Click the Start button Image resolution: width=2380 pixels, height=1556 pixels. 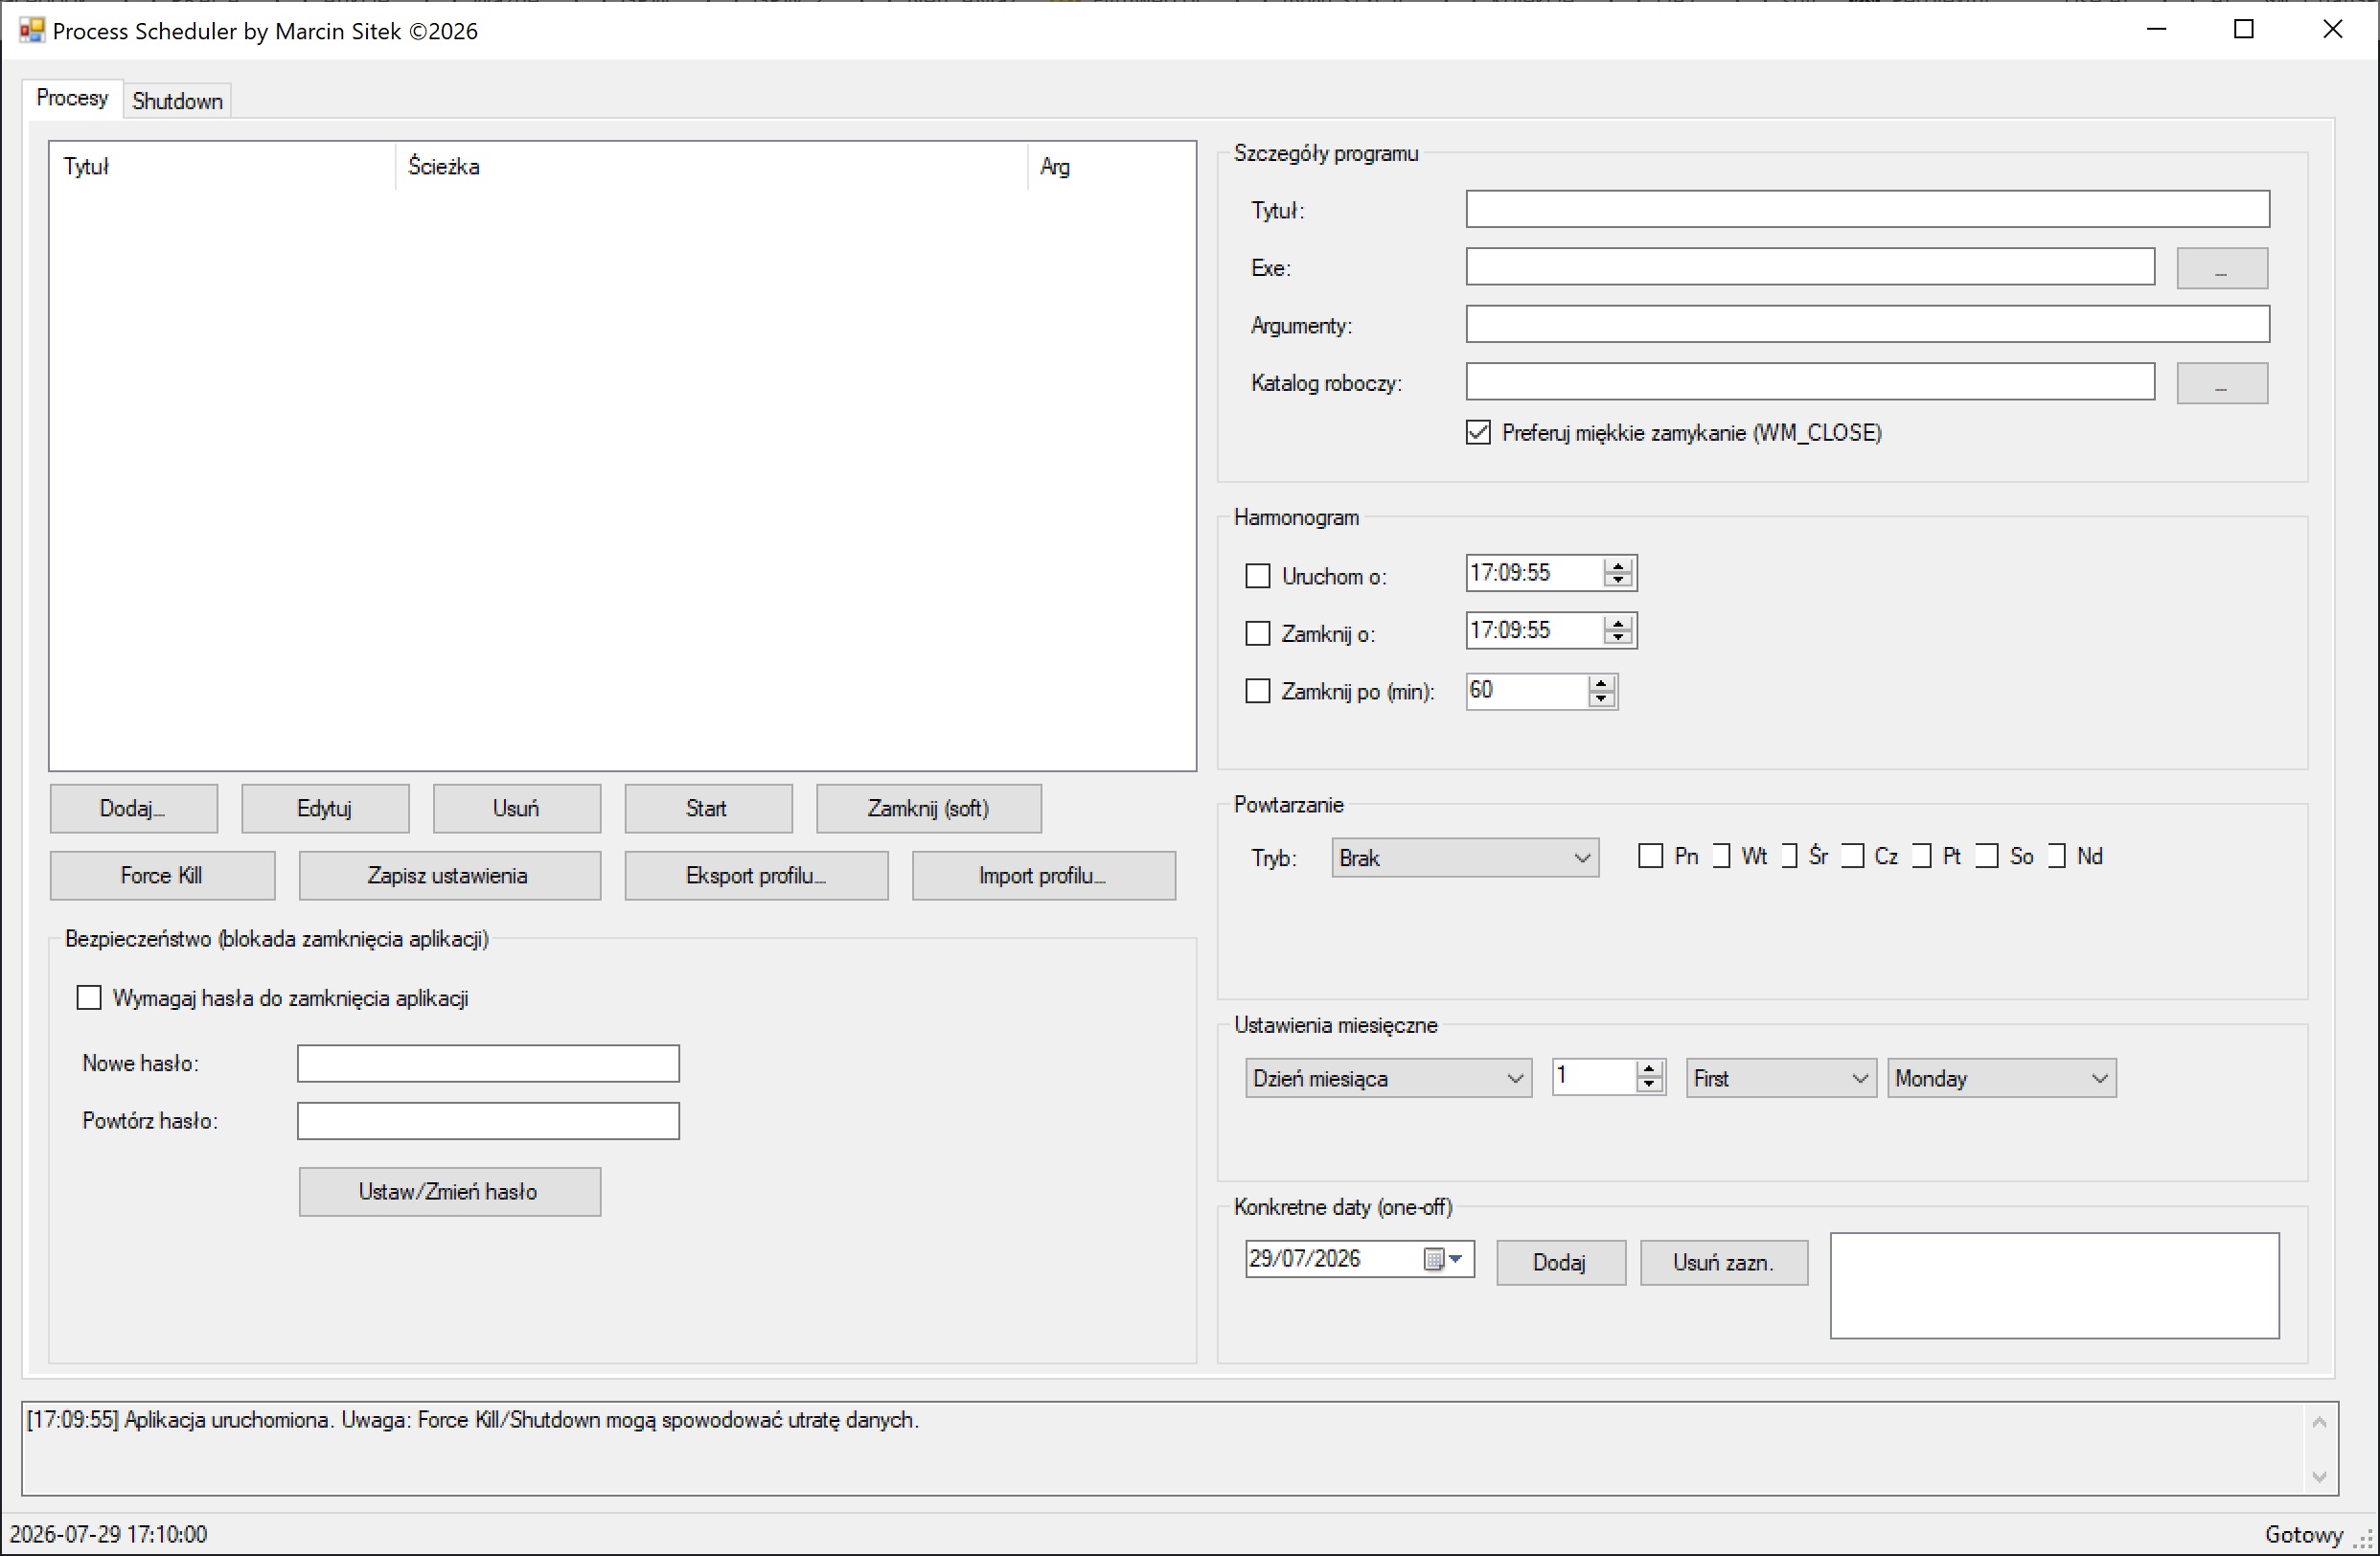click(x=708, y=809)
